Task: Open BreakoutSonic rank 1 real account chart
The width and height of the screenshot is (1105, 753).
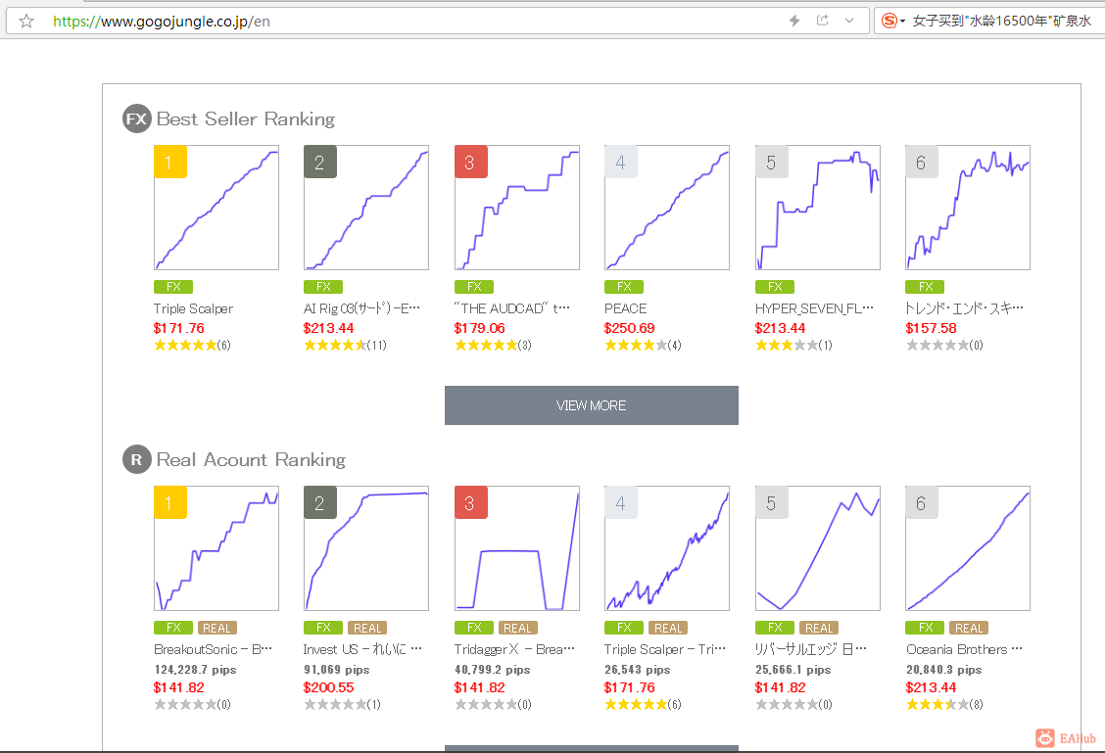Action: point(216,548)
